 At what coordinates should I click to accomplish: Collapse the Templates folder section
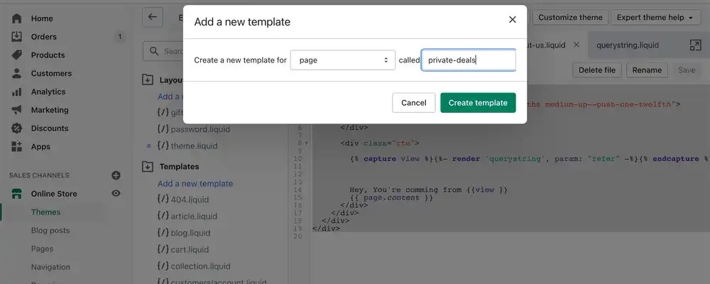pos(148,166)
